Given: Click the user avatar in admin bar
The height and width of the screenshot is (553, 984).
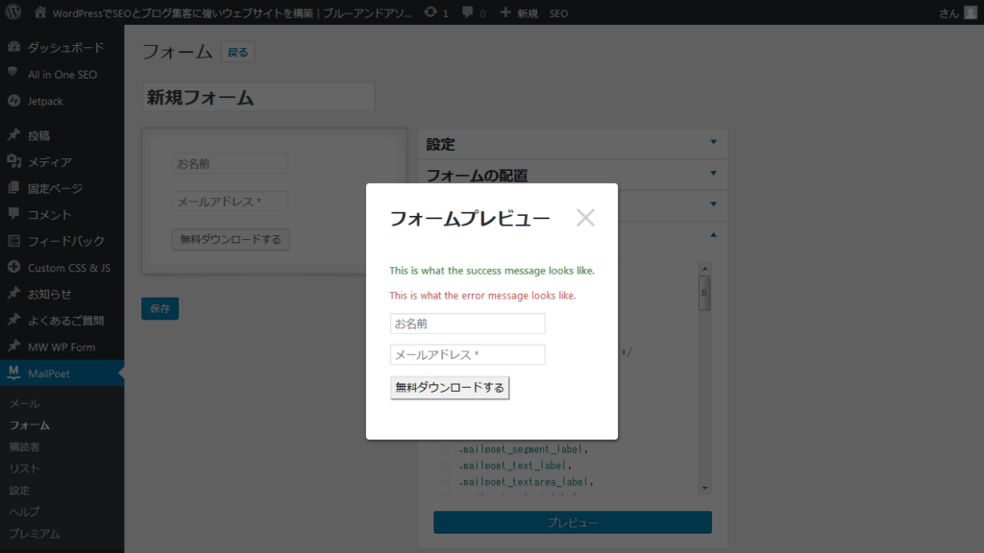Looking at the screenshot, I should tap(971, 12).
